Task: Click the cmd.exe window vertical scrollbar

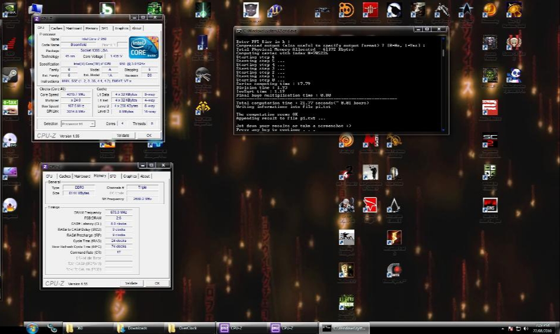Action: (x=444, y=84)
